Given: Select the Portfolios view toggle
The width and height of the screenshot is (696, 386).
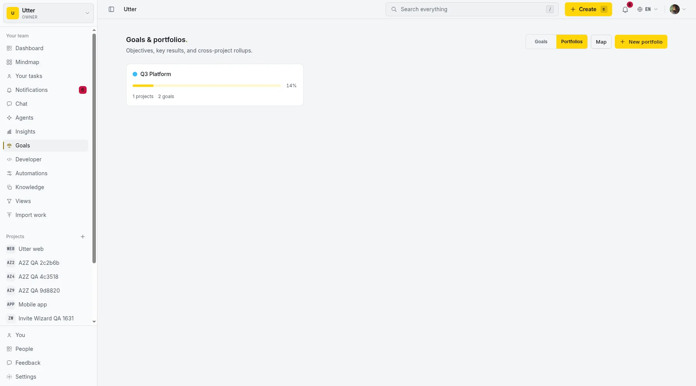Looking at the screenshot, I should pyautogui.click(x=571, y=42).
